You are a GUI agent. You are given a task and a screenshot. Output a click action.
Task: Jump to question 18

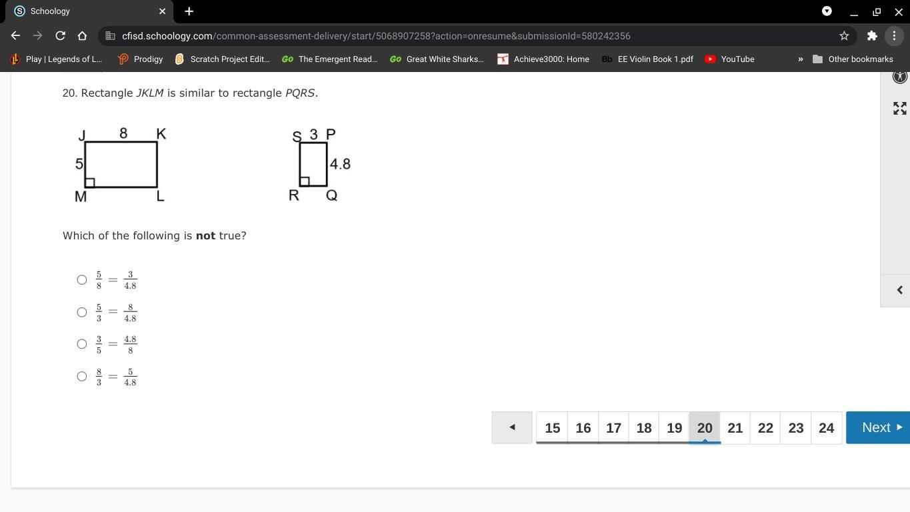click(644, 427)
